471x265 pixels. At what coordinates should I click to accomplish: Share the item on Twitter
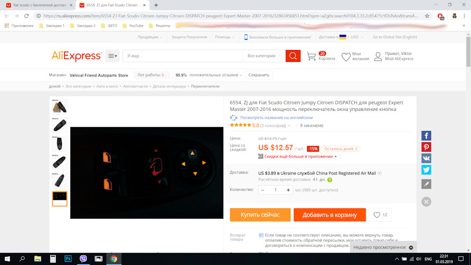[x=426, y=170]
